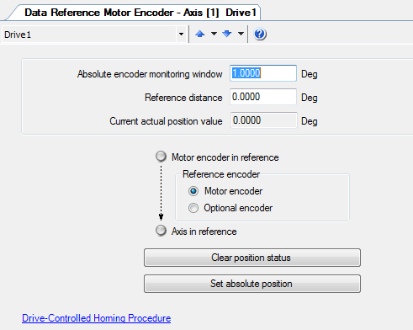Open dropdown arrow beside the up arrow
Screen dimensions: 413x330
tap(214, 34)
